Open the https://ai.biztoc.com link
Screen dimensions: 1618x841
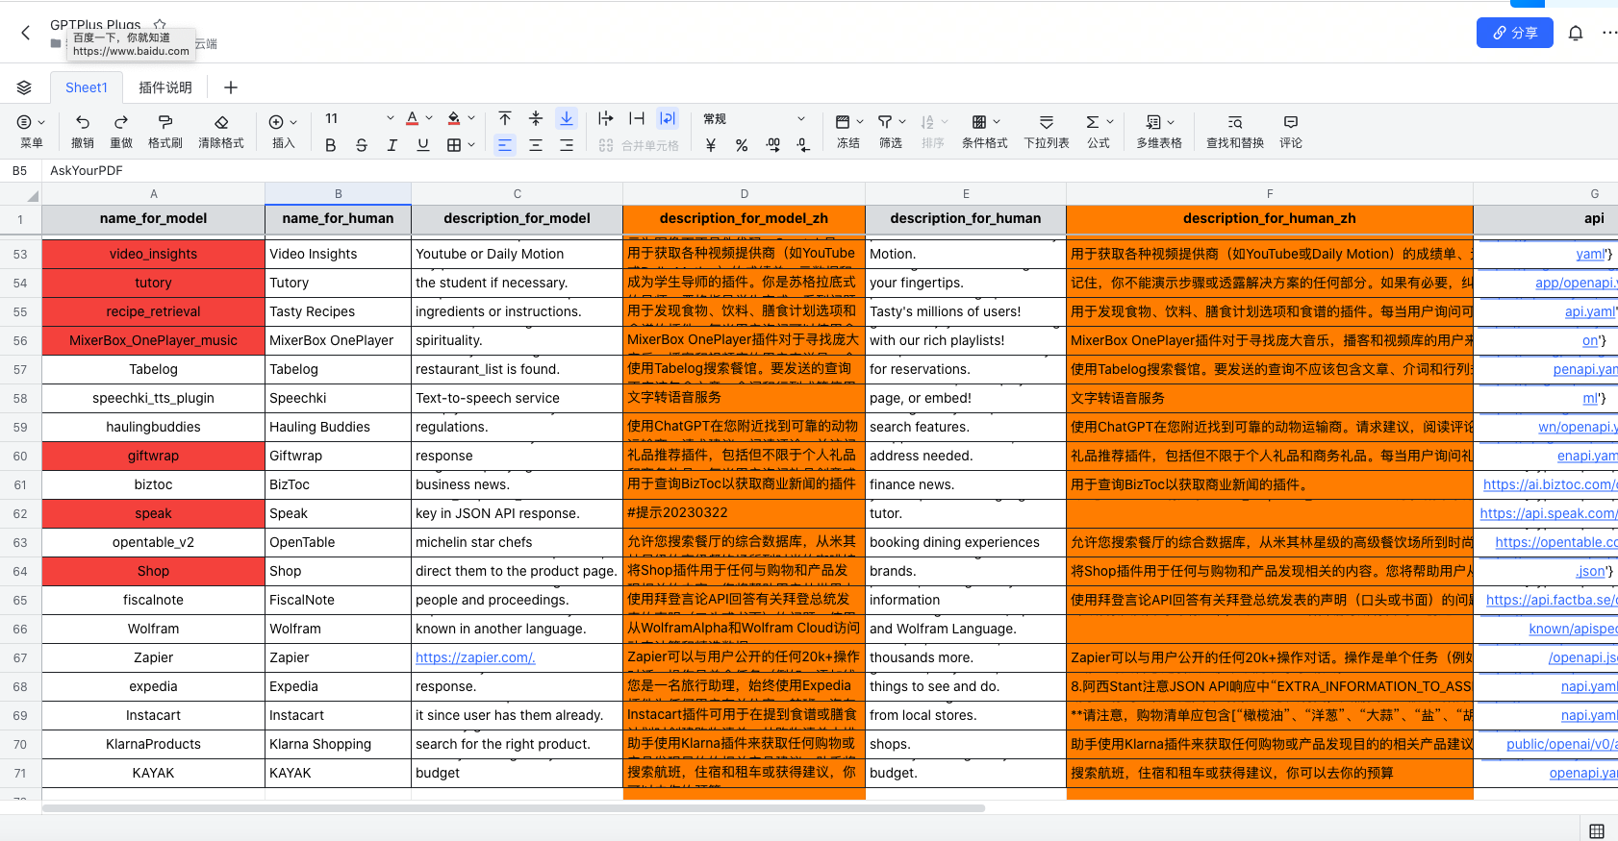click(1550, 484)
